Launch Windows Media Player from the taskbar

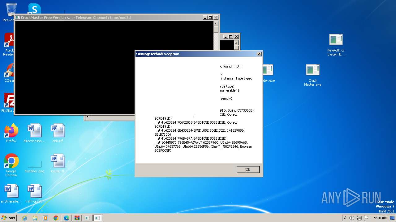45,218
